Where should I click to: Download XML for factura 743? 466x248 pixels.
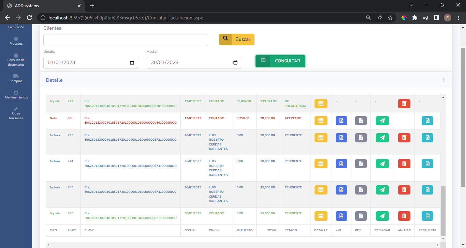point(341,138)
